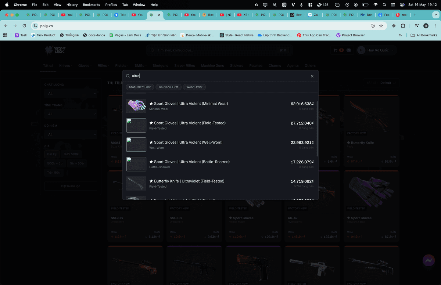Expand the bookmarks overflow chevron

click(x=400, y=35)
